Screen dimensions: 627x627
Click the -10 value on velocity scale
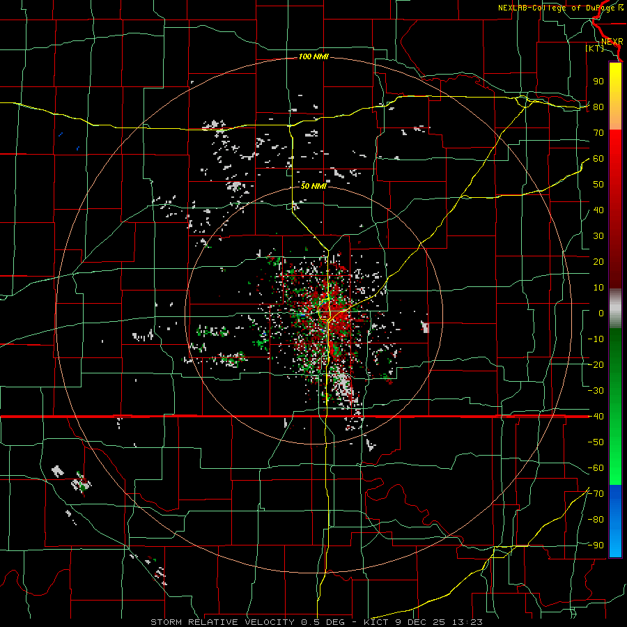point(596,339)
